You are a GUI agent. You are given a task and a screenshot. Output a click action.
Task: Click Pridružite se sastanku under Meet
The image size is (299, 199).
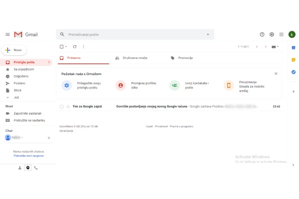(29, 120)
